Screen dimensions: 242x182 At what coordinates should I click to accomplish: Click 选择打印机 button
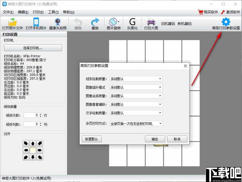click(x=33, y=48)
